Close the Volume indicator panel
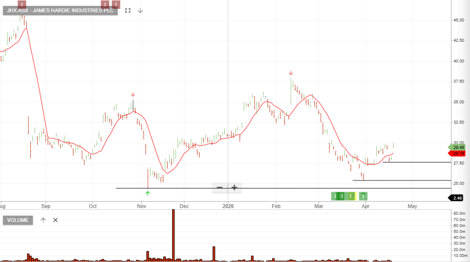 point(56,220)
